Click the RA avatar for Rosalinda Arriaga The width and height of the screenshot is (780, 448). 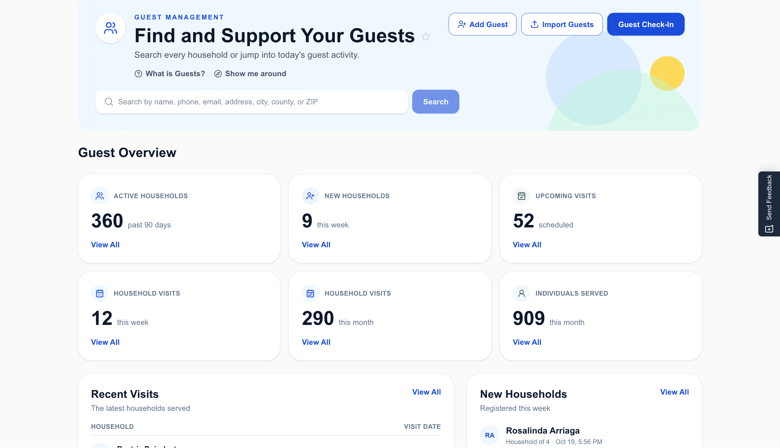(490, 435)
